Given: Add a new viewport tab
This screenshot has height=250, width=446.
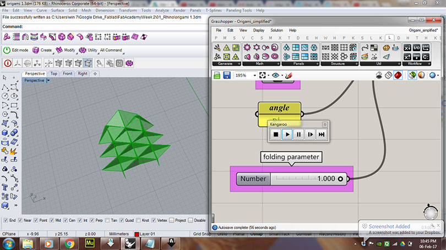Looking at the screenshot, I should coord(95,74).
